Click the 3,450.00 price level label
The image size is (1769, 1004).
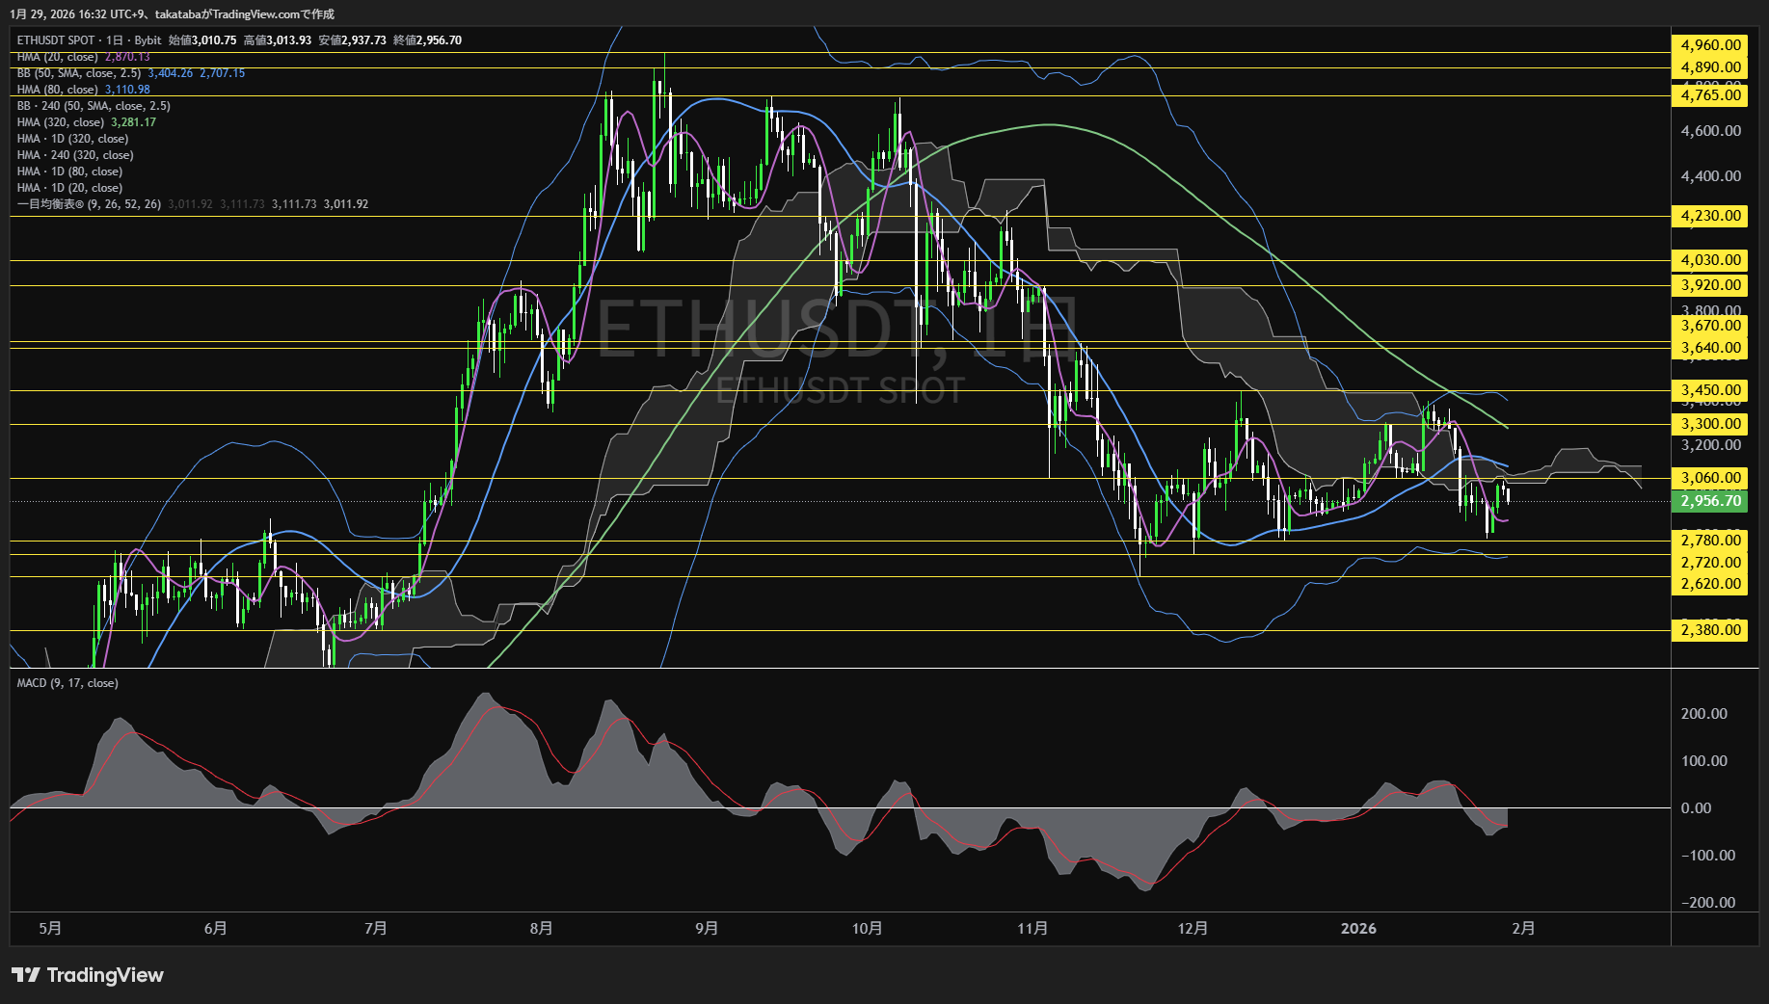pyautogui.click(x=1710, y=390)
